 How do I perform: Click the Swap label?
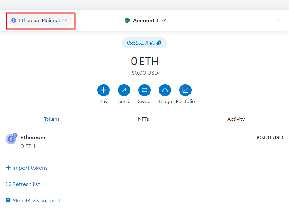click(x=144, y=101)
